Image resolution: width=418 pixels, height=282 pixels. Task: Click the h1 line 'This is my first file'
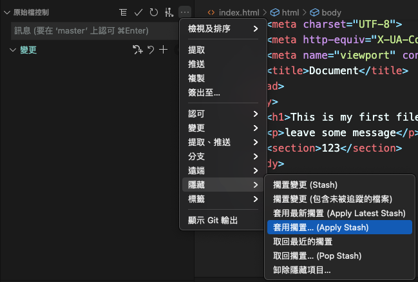coord(343,117)
